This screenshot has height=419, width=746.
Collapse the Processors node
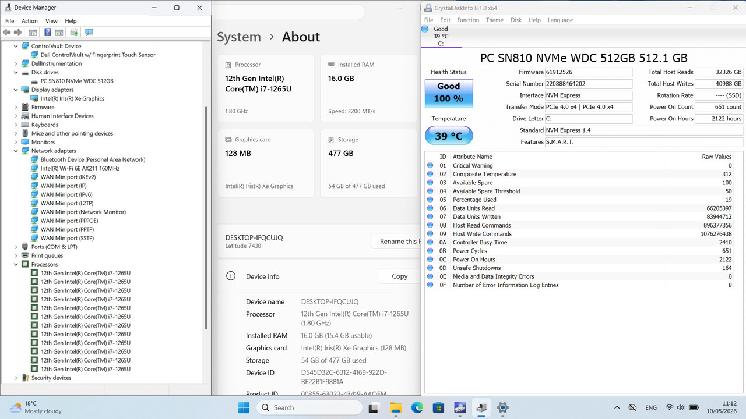tap(16, 264)
